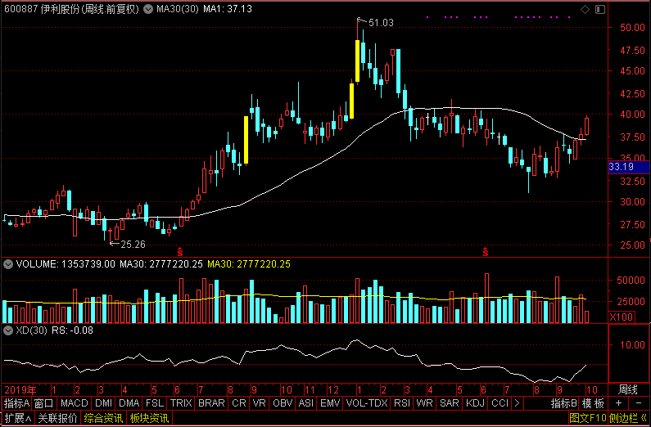
Task: Switch to EMV indicator
Action: 330,403
